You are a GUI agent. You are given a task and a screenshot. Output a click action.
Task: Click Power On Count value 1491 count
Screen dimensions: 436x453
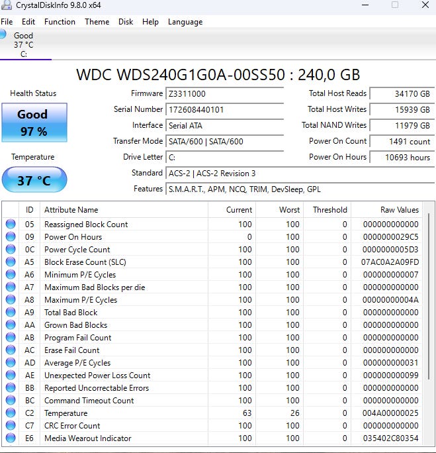(402, 142)
